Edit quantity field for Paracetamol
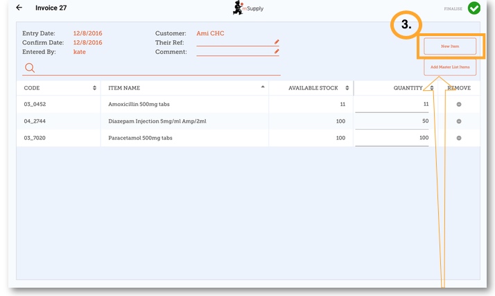Screen dimensions: 495x296 (x=392, y=138)
